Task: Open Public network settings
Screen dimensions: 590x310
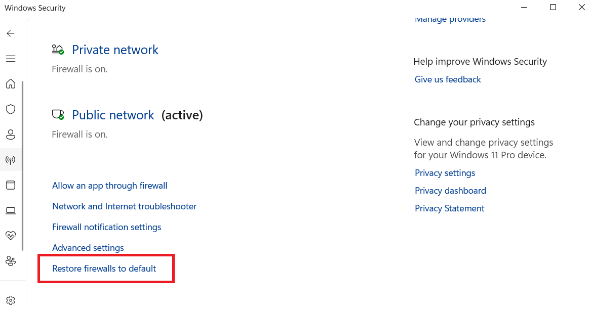Action: tap(113, 115)
